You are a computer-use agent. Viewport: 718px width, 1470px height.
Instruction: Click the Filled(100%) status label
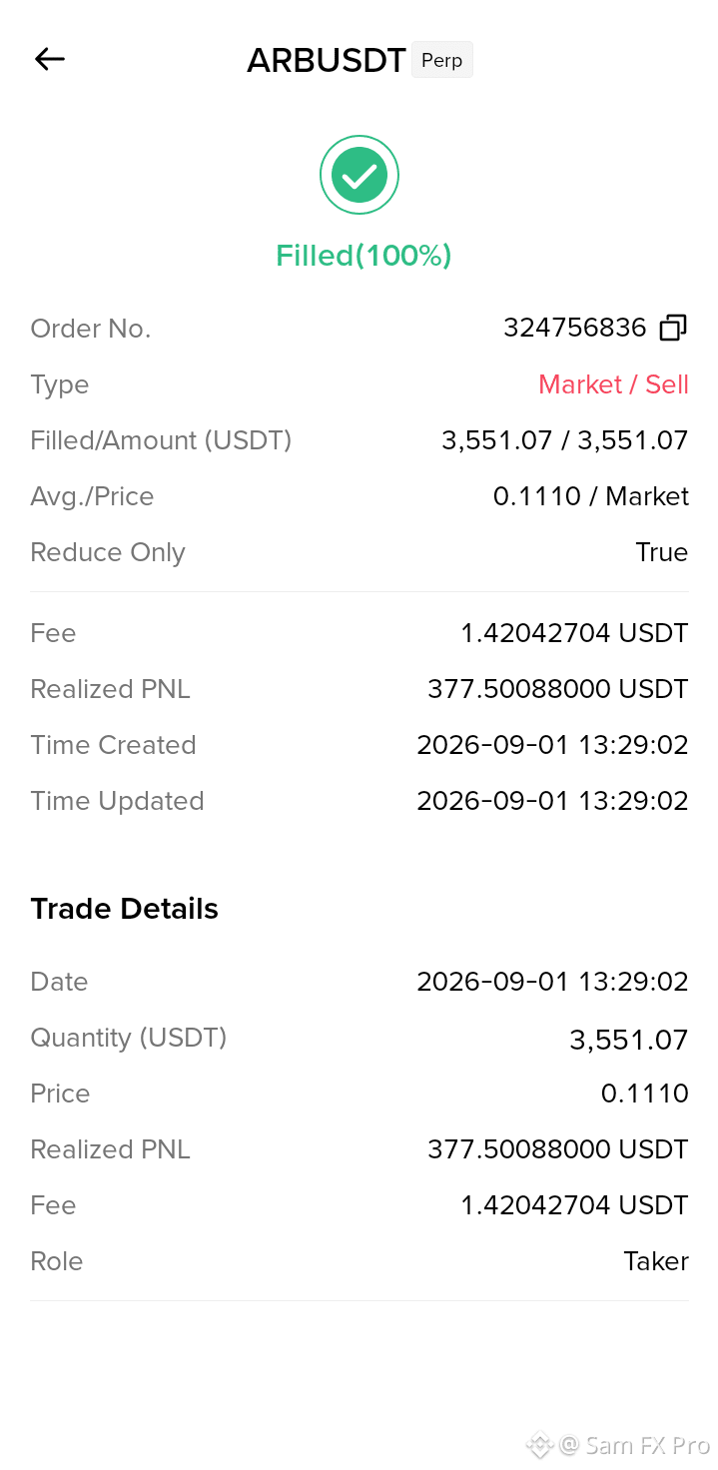(363, 256)
